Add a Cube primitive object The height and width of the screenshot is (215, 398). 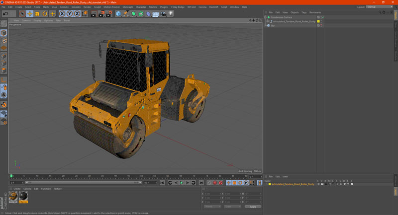118,14
